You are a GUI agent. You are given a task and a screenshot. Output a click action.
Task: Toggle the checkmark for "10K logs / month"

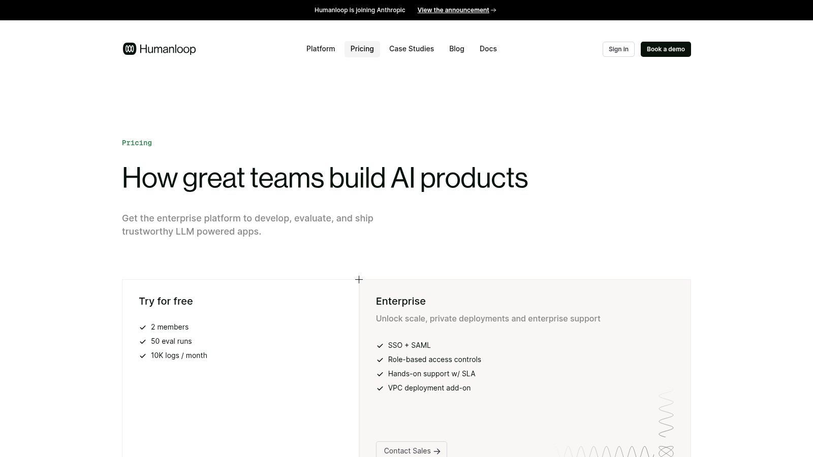coord(143,355)
